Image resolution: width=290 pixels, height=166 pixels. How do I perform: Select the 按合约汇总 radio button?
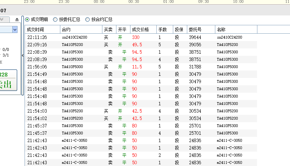click(x=88, y=20)
